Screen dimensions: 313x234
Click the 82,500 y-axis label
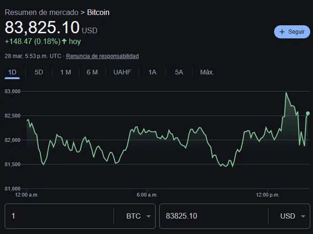tap(13, 116)
